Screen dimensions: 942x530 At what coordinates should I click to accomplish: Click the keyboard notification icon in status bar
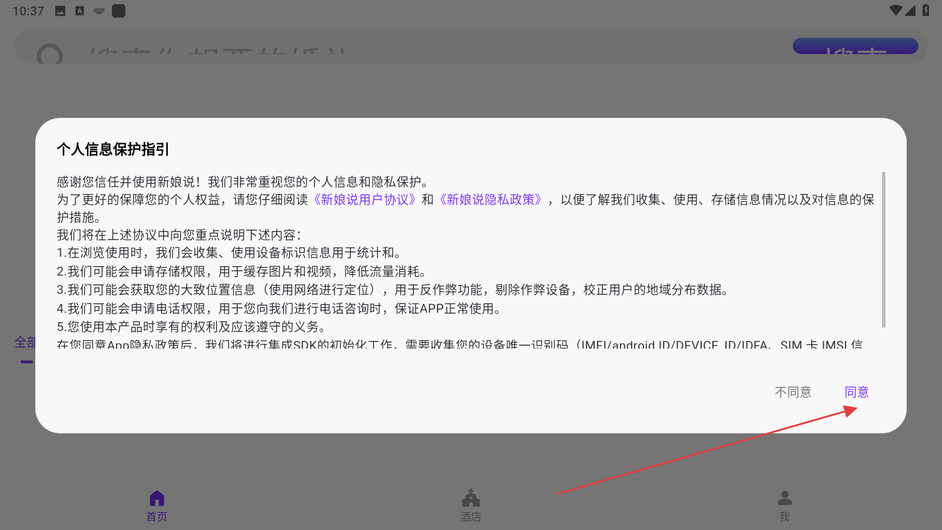coord(99,11)
